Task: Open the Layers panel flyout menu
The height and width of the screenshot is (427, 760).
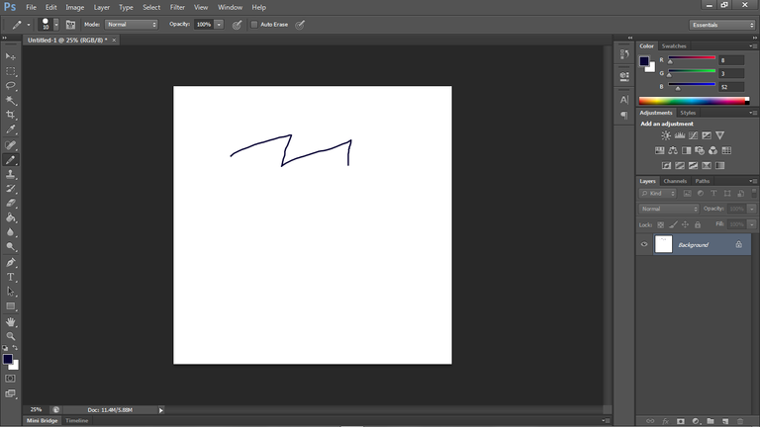Action: 753,181
